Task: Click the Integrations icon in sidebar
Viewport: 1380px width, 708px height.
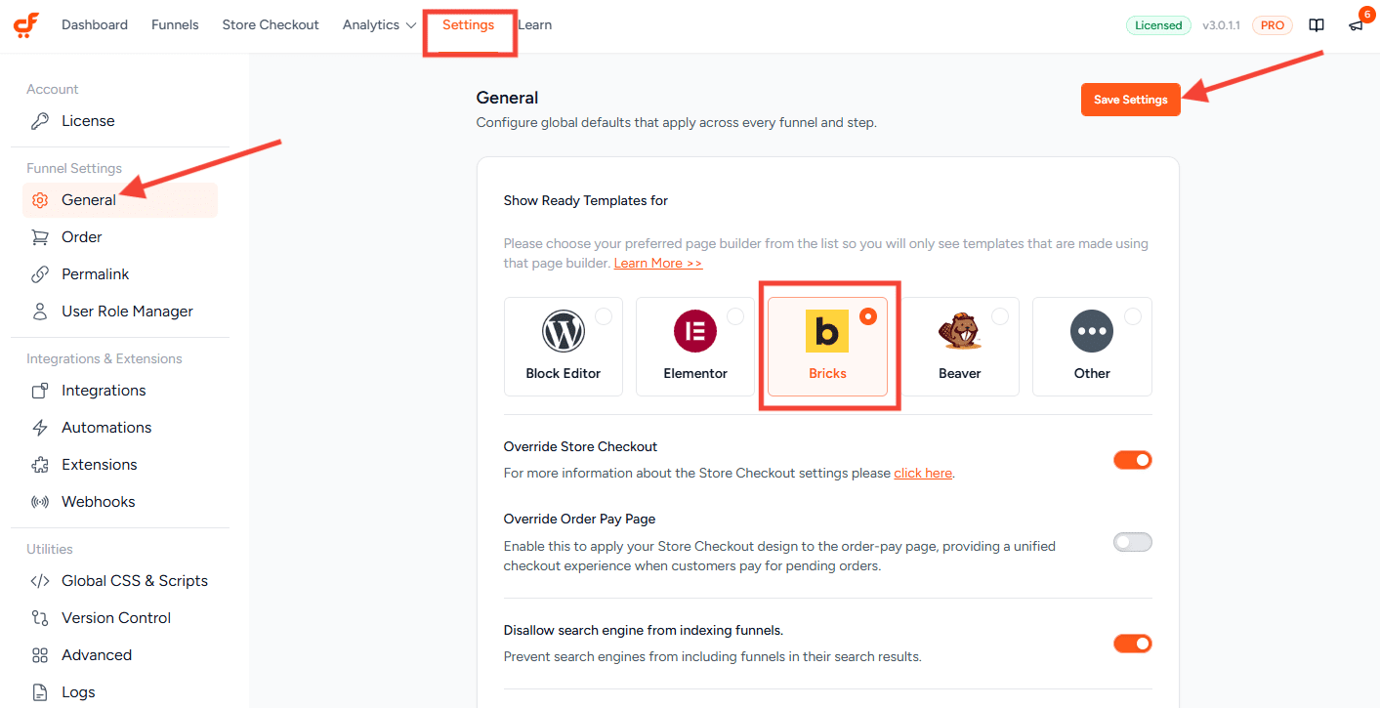Action: coord(40,391)
